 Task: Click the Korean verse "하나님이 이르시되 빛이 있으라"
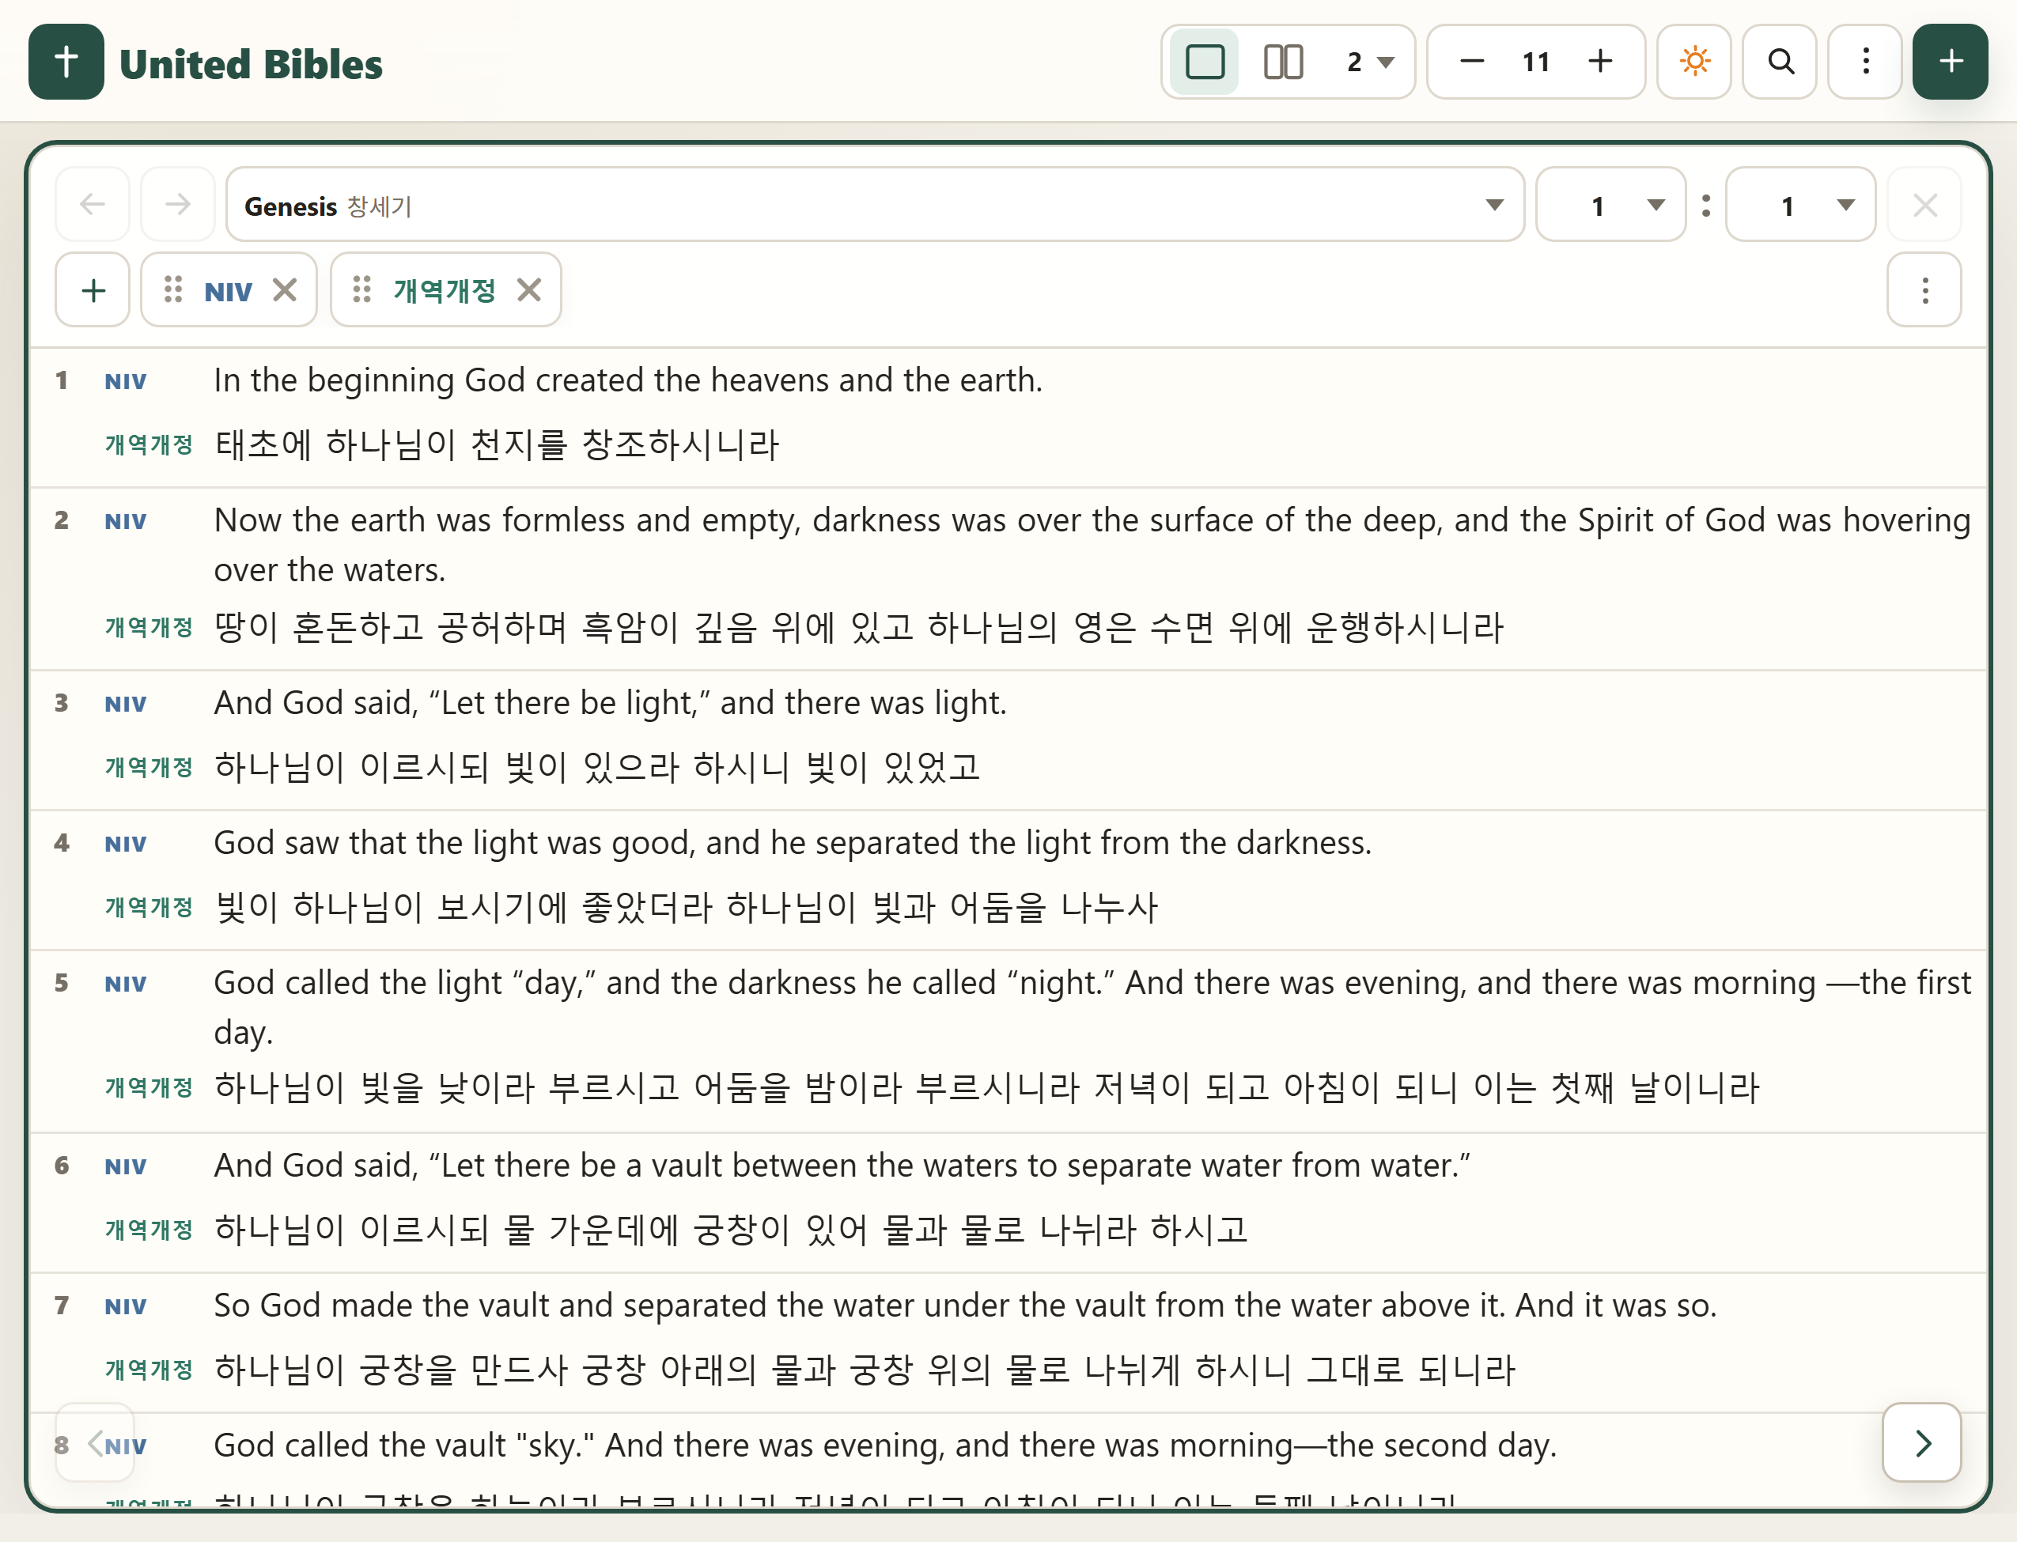click(x=596, y=767)
